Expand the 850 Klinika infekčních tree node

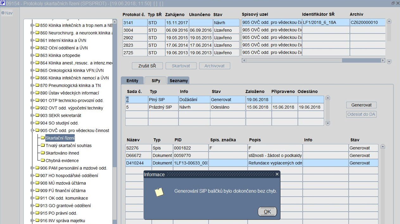pyautogui.click(x=32, y=25)
